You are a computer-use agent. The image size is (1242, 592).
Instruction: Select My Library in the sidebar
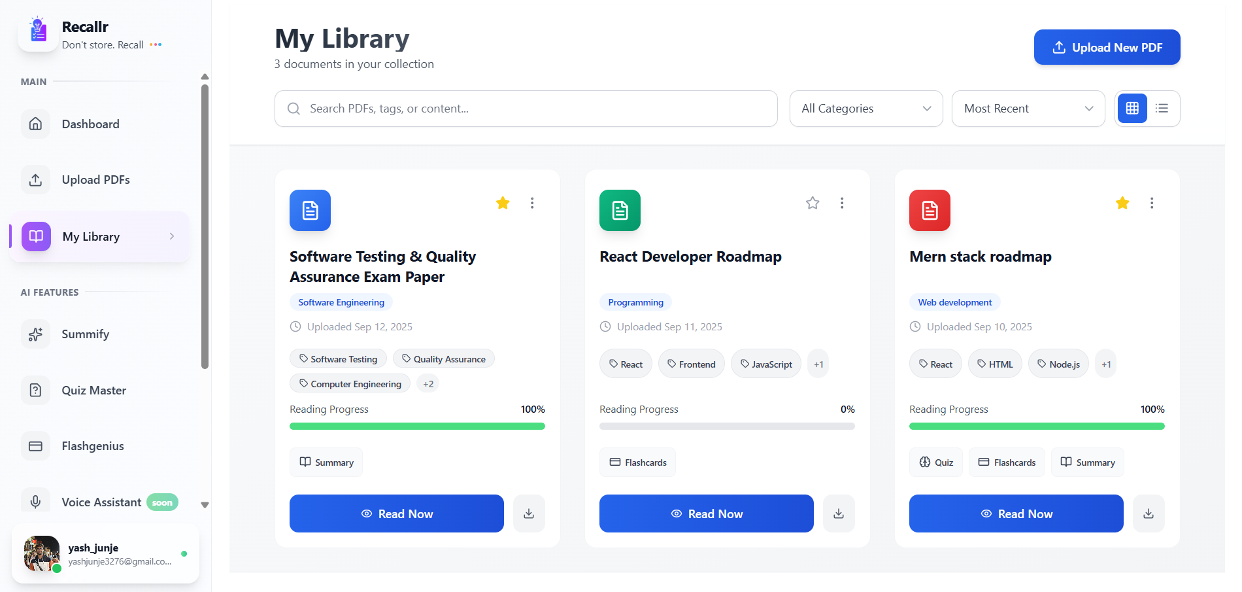[x=99, y=236]
